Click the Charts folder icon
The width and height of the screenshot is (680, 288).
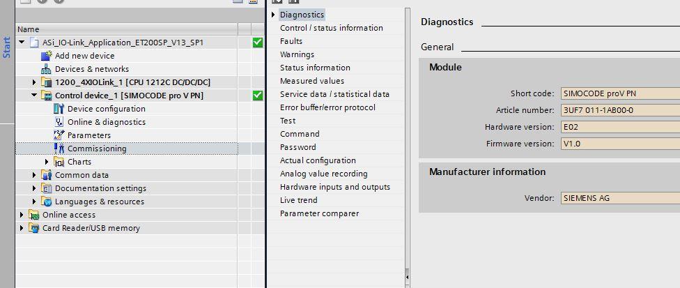(x=59, y=162)
